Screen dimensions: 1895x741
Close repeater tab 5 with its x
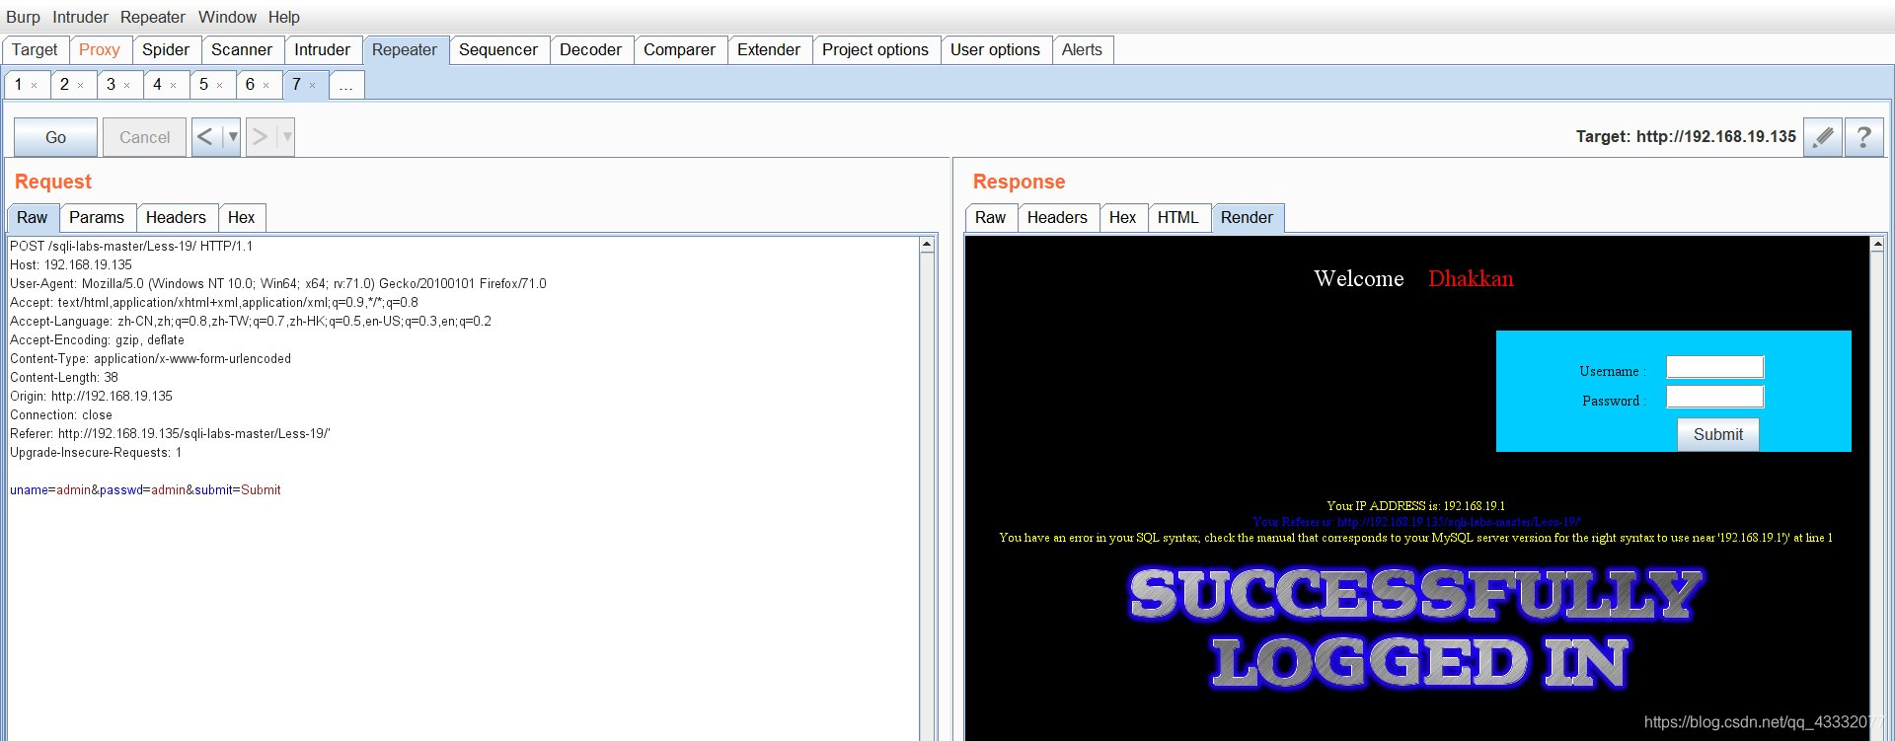[x=220, y=86]
